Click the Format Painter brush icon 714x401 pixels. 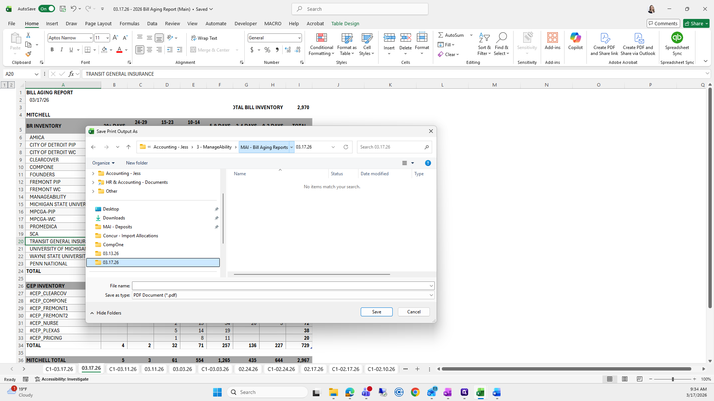(x=28, y=54)
